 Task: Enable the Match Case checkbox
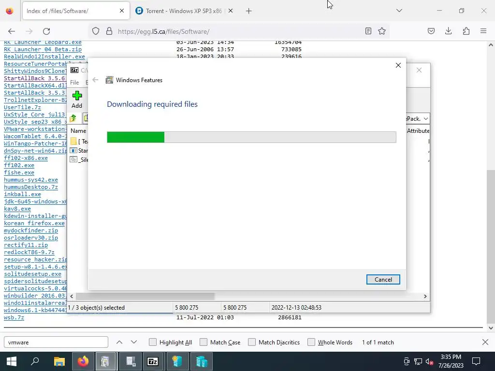click(204, 342)
